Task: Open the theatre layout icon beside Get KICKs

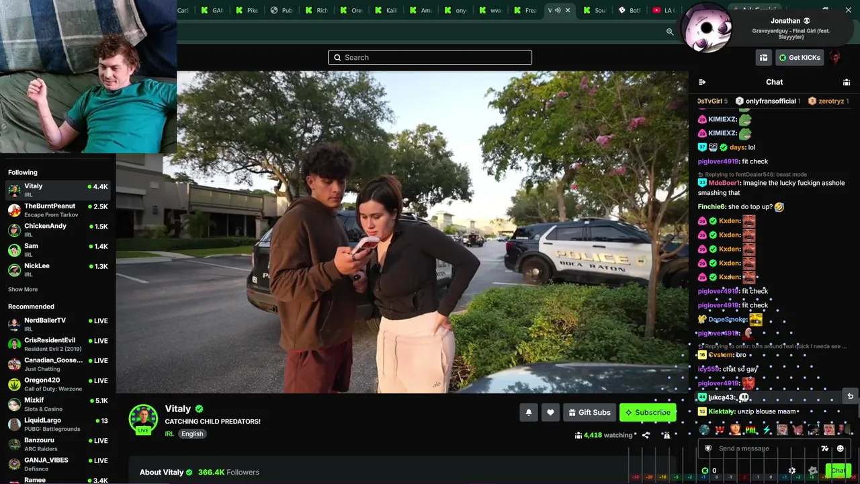Action: click(763, 58)
